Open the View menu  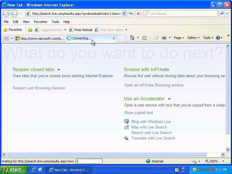tap(26, 22)
